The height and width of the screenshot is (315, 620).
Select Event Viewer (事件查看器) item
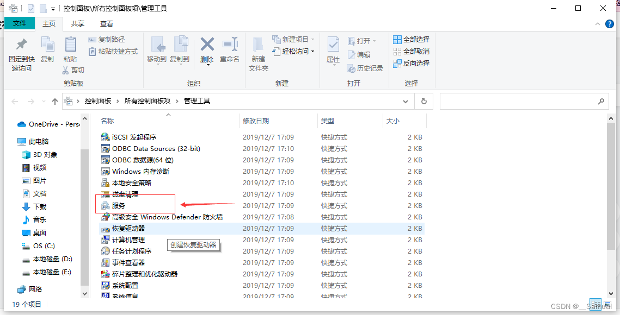(262, 262)
